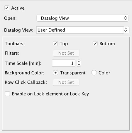Click into the Time Scale [min] value field
132x133 pixels.
[64, 63]
